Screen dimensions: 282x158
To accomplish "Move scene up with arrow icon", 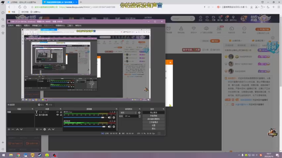I will [17, 129].
